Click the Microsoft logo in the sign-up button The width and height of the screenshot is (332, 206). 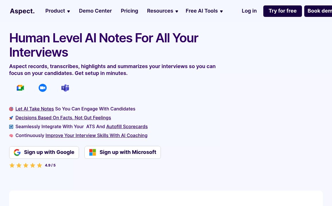(x=92, y=152)
